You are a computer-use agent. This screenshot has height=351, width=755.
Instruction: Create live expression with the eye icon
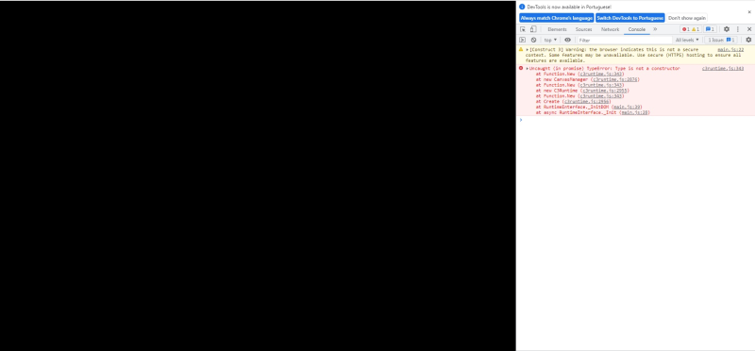[568, 40]
